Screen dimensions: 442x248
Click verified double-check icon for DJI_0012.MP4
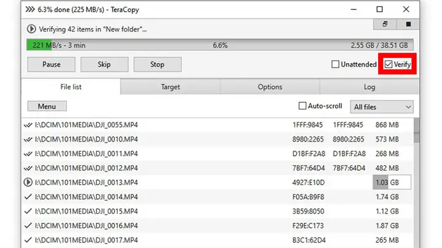pos(28,168)
